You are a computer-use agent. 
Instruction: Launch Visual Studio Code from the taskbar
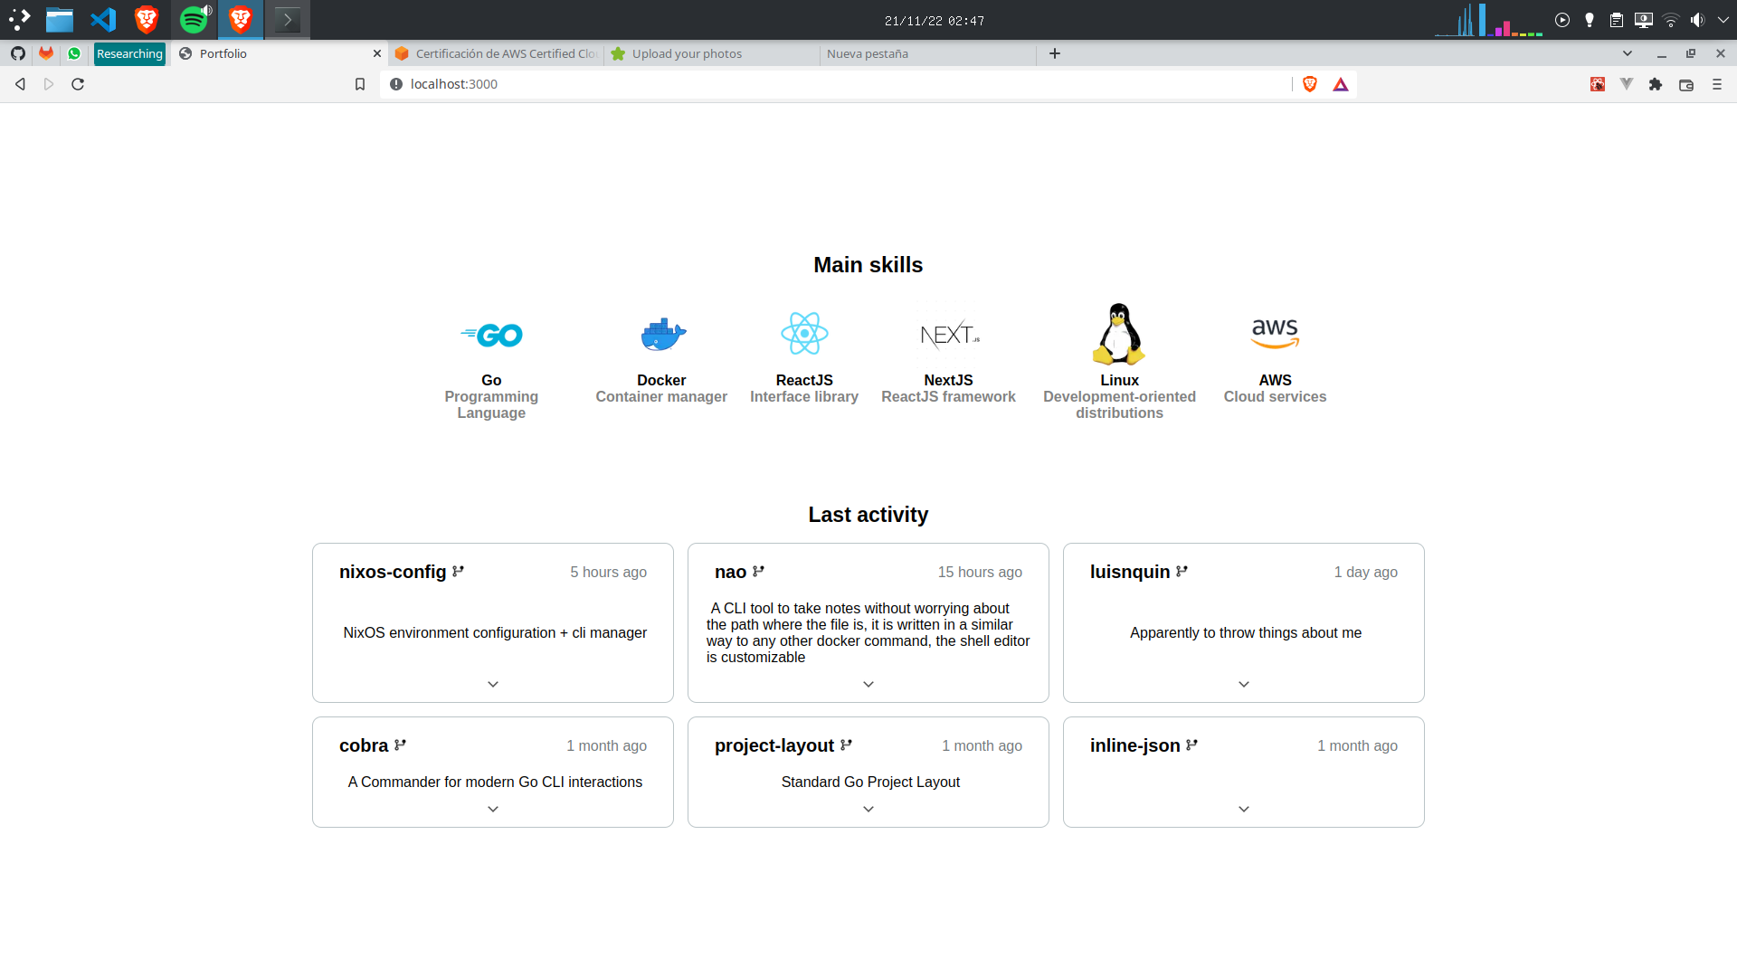pyautogui.click(x=103, y=19)
